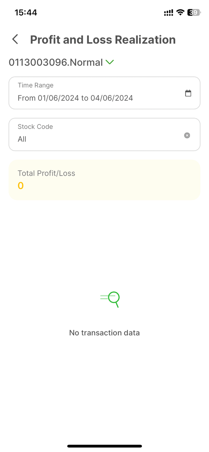This screenshot has width=209, height=452.
Task: Go back using the left arrow icon
Action: pyautogui.click(x=15, y=39)
